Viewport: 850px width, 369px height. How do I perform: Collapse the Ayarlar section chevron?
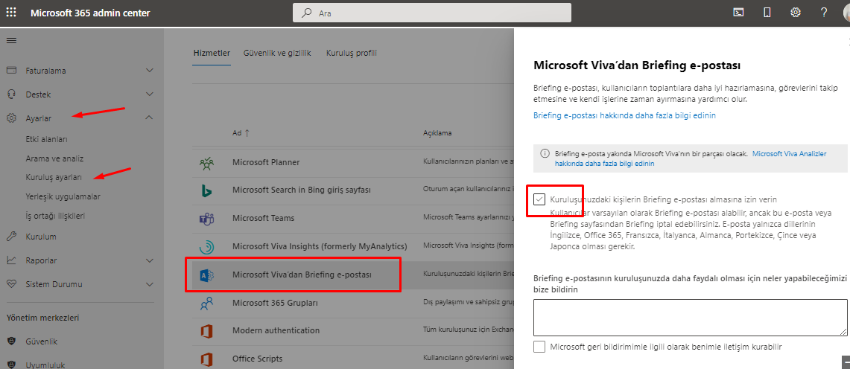tap(150, 118)
